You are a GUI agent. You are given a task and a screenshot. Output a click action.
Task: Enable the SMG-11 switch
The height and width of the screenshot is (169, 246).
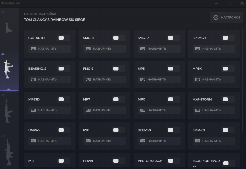pos(118,38)
